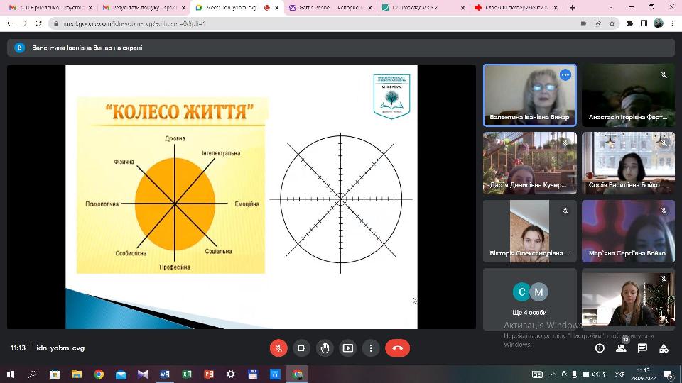This screenshot has width=682, height=383.
Task: Open the Chrome extensions puzzle icon
Action: click(629, 23)
